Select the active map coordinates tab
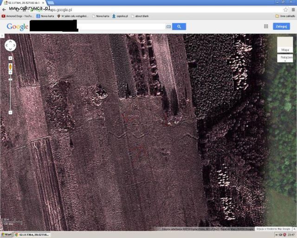This screenshot has height=238, width=297. coord(24,3)
